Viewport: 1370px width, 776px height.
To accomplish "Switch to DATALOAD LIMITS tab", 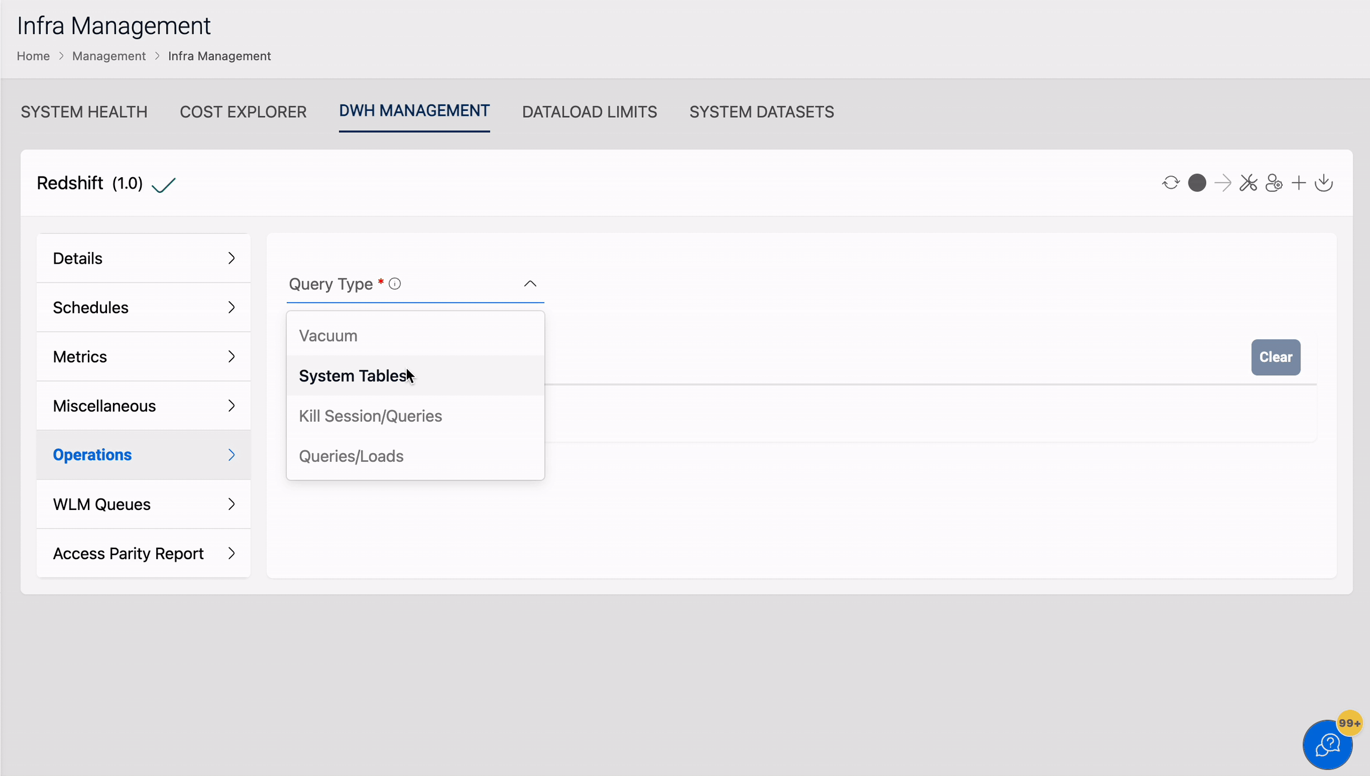I will [589, 111].
